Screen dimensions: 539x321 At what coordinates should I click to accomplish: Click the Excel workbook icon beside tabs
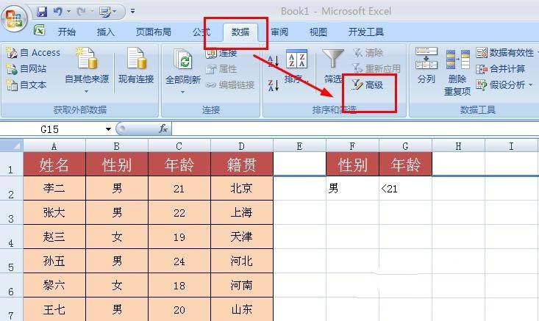39,31
